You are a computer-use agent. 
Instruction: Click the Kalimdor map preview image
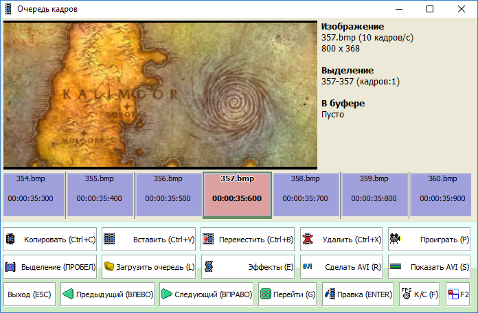click(x=161, y=95)
